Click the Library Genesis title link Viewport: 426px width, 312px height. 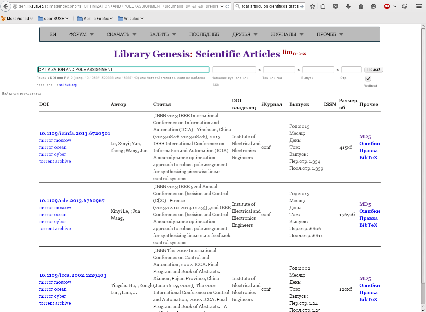point(151,54)
